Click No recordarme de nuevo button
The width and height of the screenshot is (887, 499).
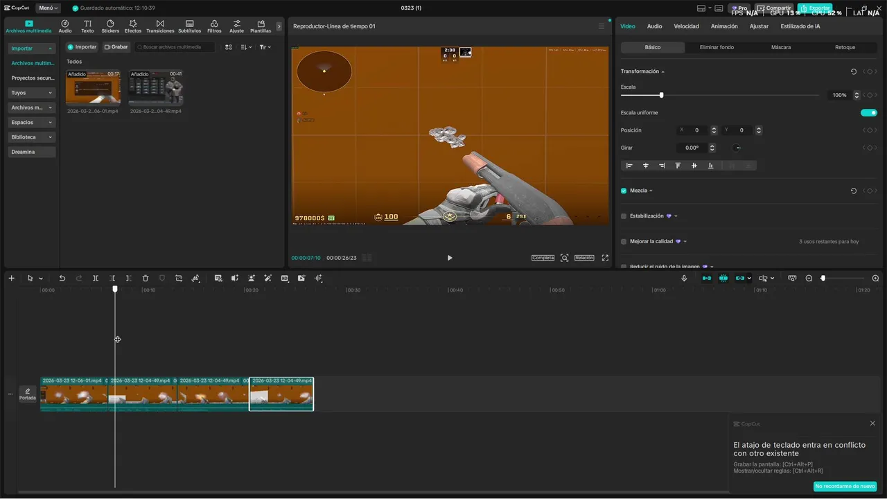pyautogui.click(x=845, y=487)
